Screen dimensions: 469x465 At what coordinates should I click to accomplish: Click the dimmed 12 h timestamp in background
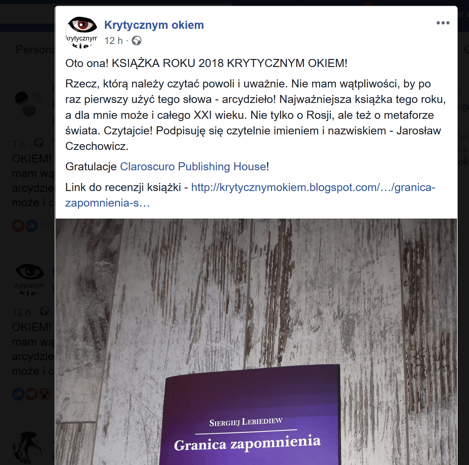coord(21,312)
